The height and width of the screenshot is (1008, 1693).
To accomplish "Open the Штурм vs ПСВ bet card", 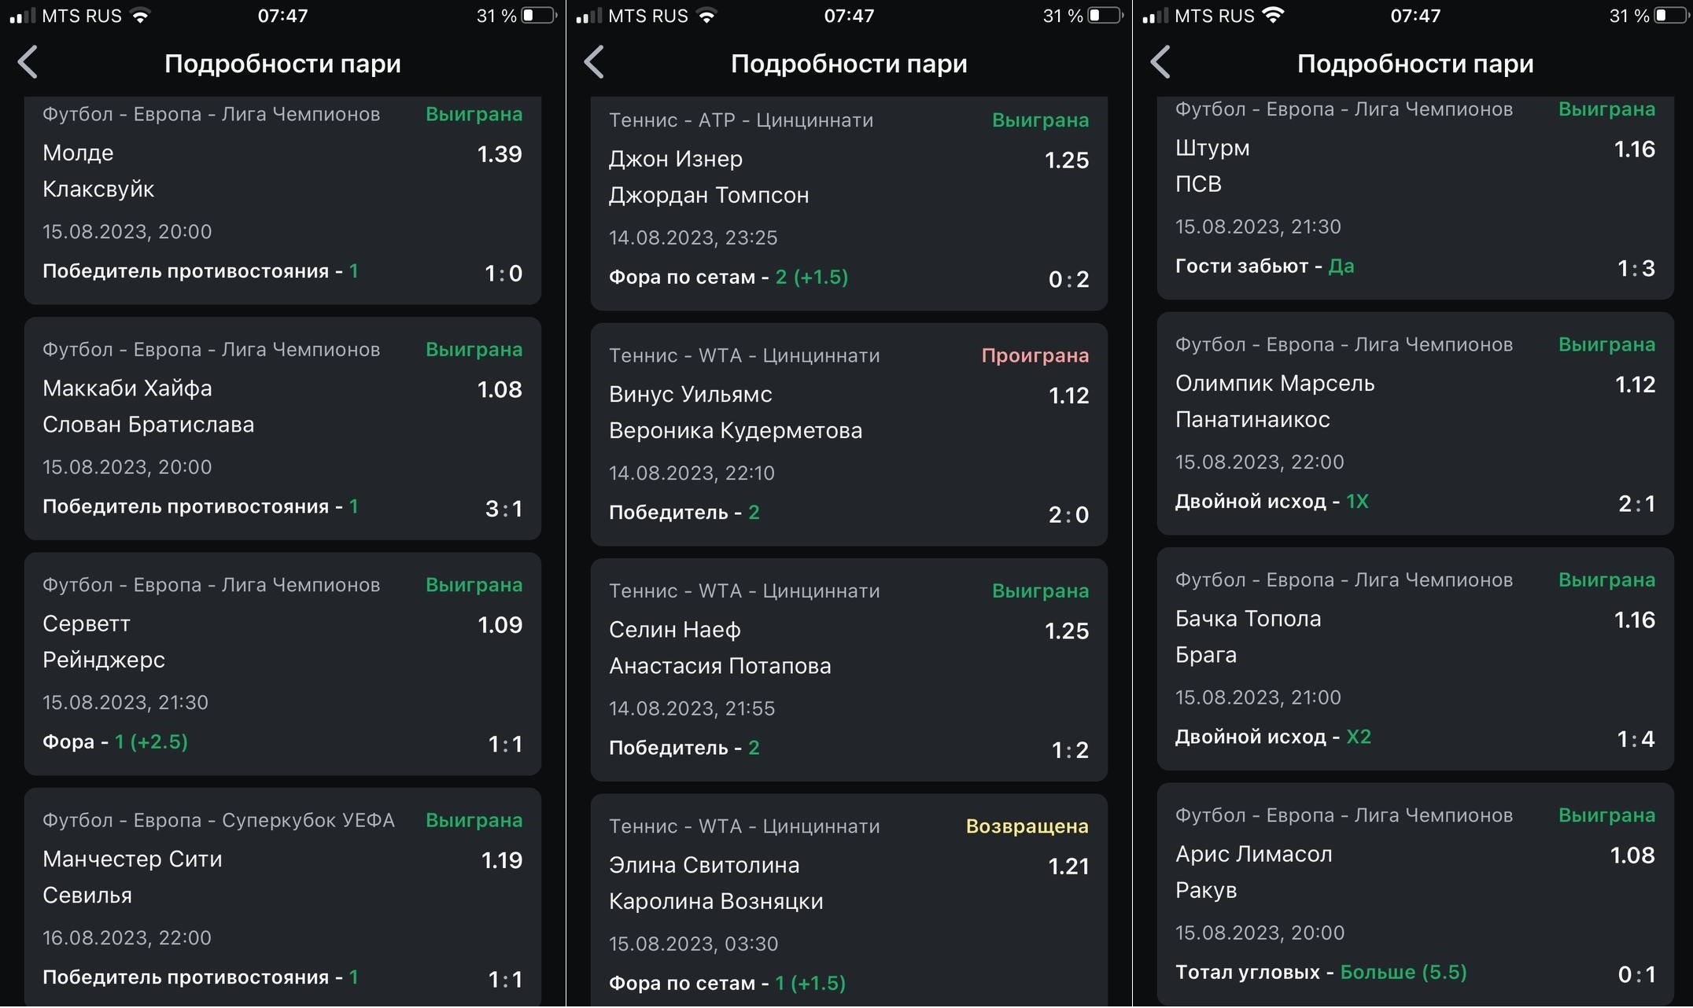I will [x=1415, y=197].
